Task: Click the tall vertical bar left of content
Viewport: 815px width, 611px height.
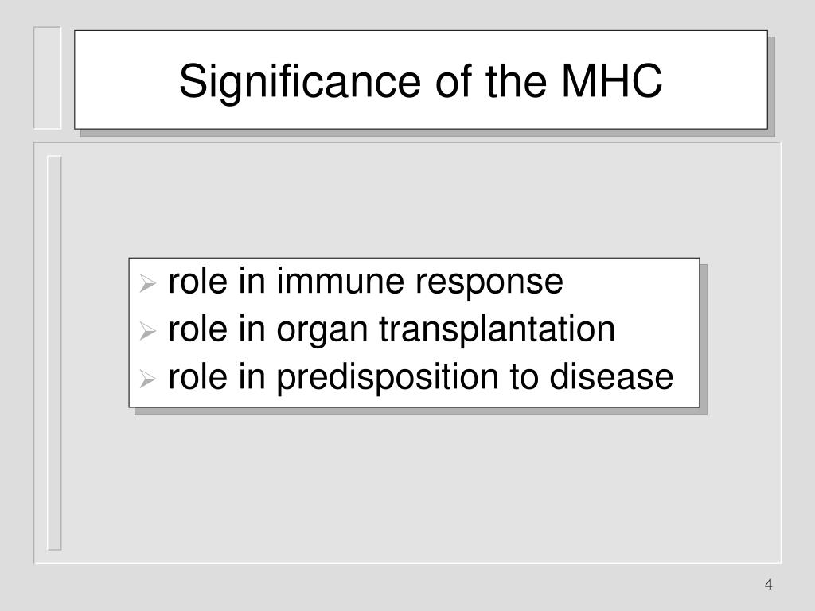Action: pos(55,352)
